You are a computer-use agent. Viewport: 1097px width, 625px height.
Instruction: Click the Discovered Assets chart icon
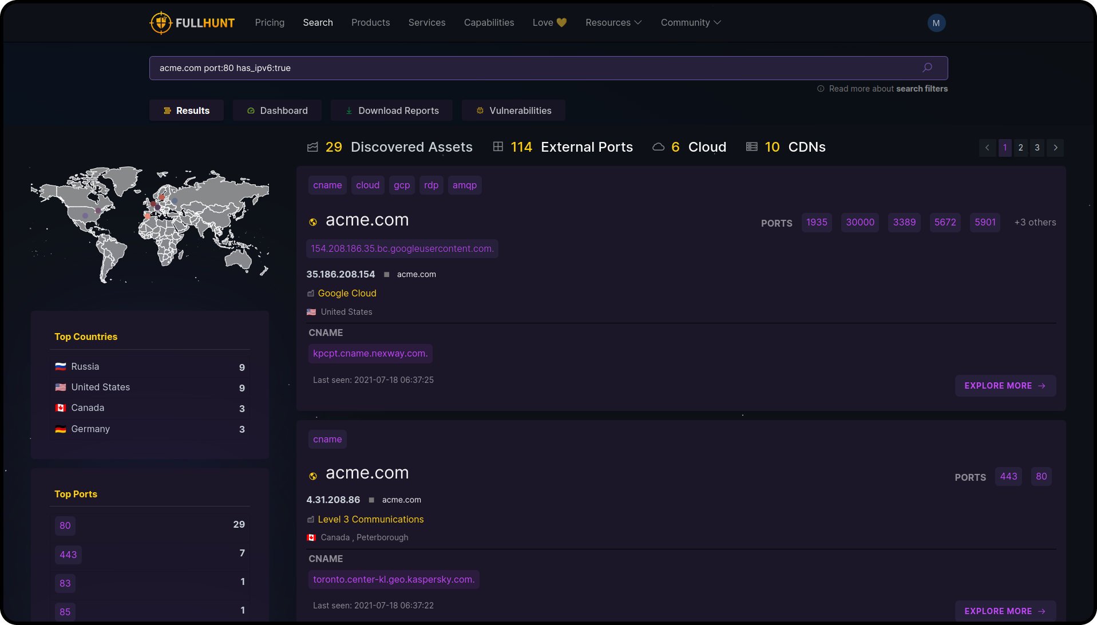pos(312,147)
